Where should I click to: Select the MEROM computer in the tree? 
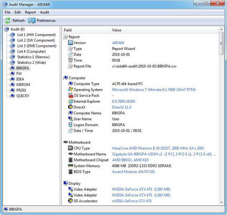[x=23, y=85]
